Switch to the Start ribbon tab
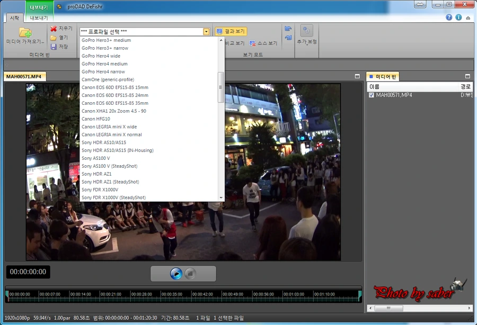Viewport: 477px width, 325px height. [14, 18]
